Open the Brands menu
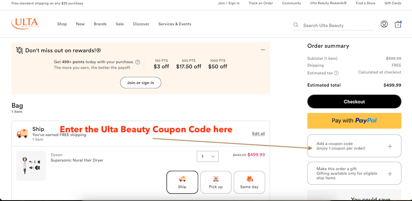 pyautogui.click(x=100, y=24)
